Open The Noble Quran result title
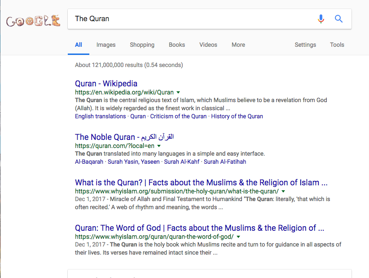The height and width of the screenshot is (278, 369). pyautogui.click(x=124, y=137)
